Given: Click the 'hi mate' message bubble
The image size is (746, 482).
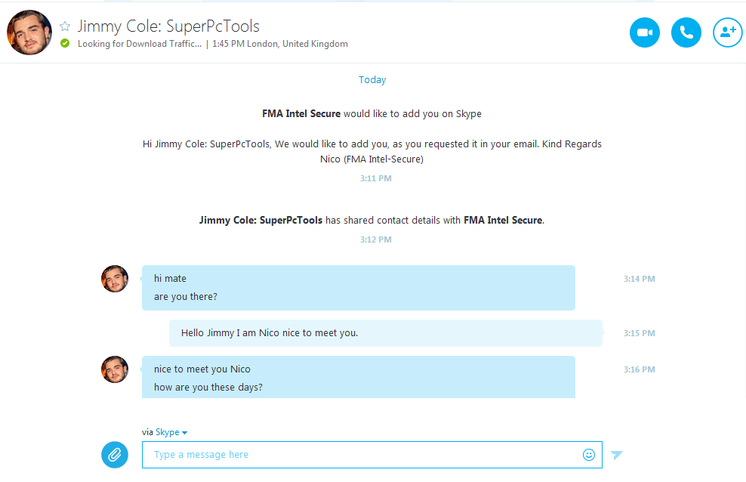Looking at the screenshot, I should pos(170,279).
